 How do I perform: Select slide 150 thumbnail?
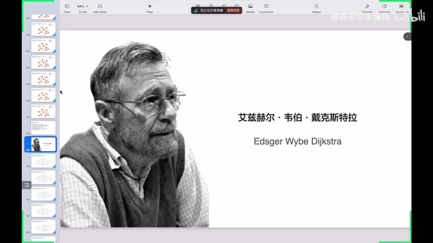click(x=44, y=161)
